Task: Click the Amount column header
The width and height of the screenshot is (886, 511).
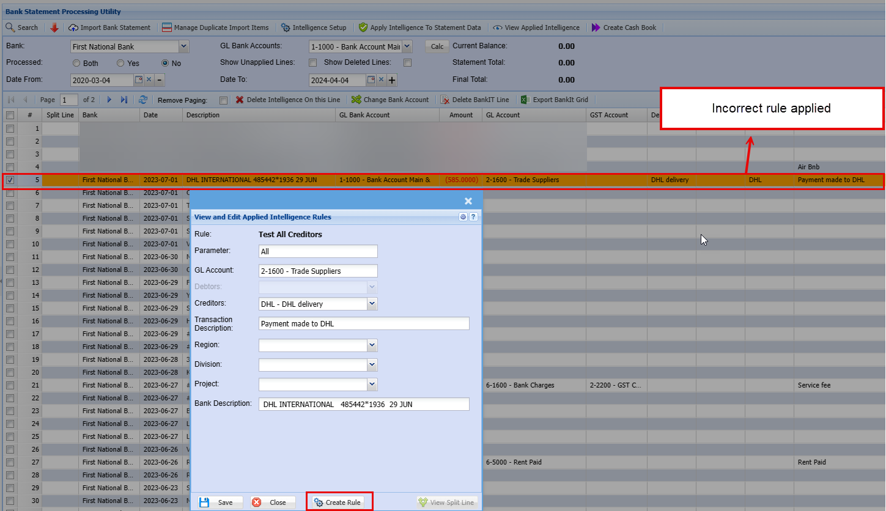Action: pyautogui.click(x=461, y=115)
